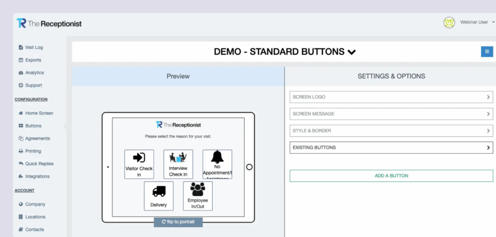Image resolution: width=496 pixels, height=237 pixels.
Task: Click the Integrations puzzle icon
Action: point(21,177)
